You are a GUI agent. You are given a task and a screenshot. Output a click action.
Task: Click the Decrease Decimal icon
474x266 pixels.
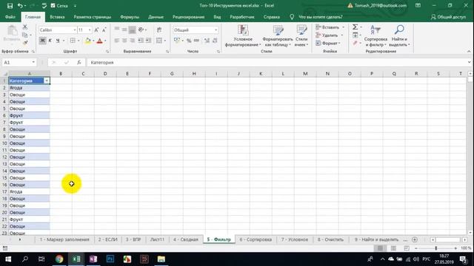[x=215, y=41]
